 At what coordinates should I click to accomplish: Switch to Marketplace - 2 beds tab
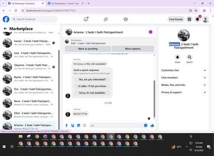pos(65,3)
